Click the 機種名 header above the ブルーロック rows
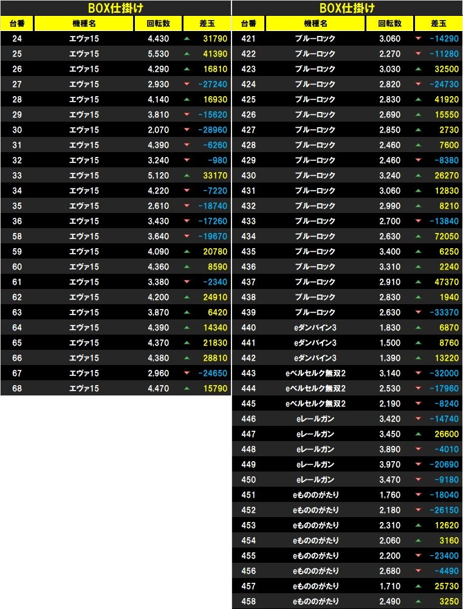Viewport: 463px width, 609px height. 315,24
